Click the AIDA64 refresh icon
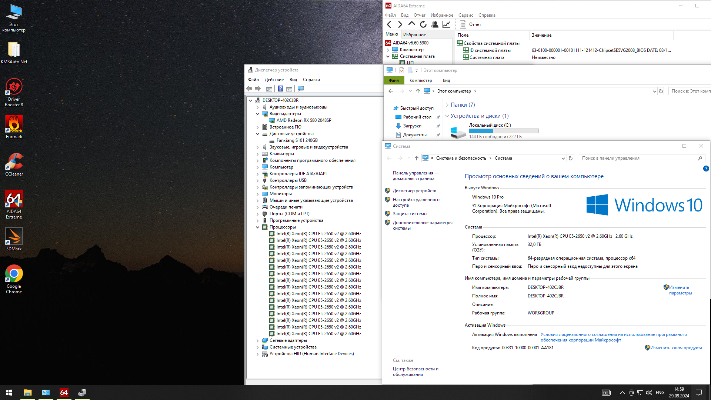 [423, 24]
